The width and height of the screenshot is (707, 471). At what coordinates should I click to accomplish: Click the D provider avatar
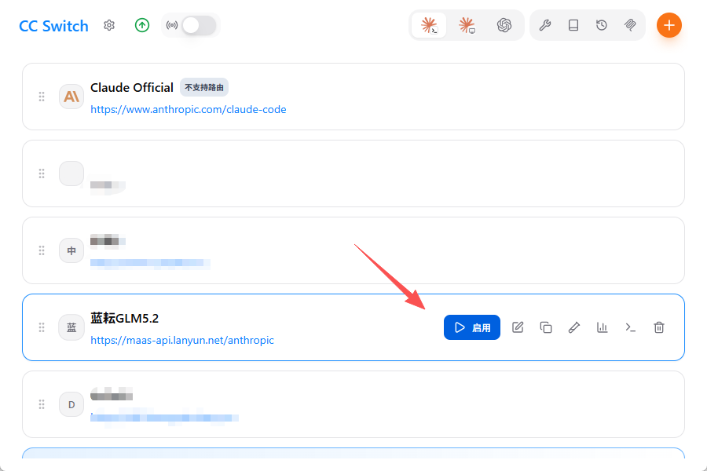[x=71, y=404]
